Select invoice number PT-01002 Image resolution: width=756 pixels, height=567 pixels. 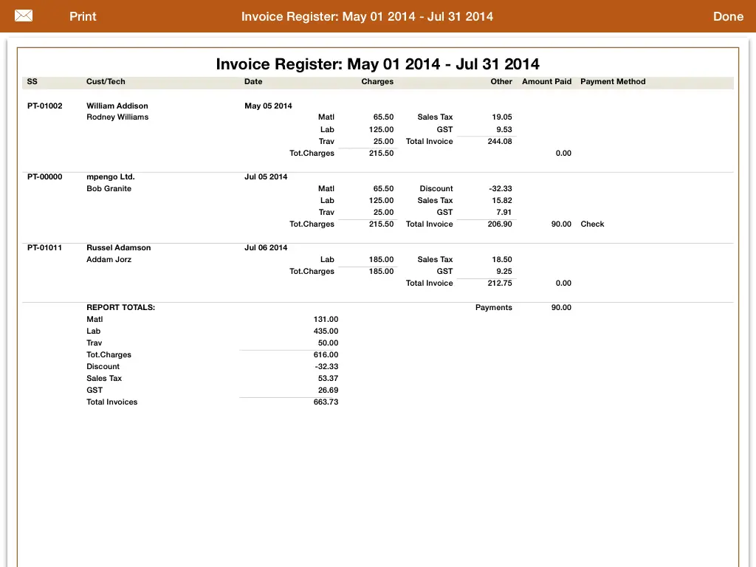(45, 106)
